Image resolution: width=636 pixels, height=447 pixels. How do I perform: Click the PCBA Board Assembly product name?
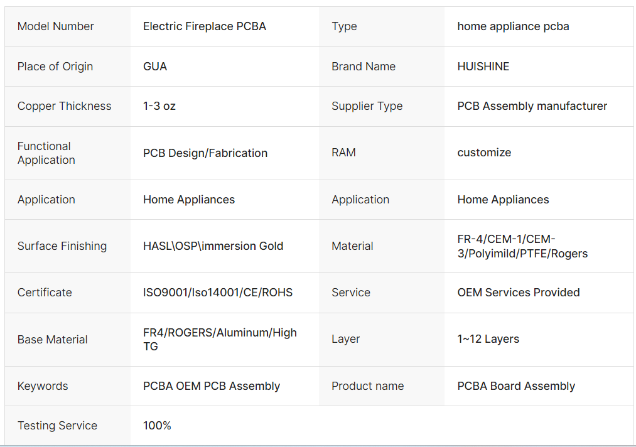click(x=516, y=386)
